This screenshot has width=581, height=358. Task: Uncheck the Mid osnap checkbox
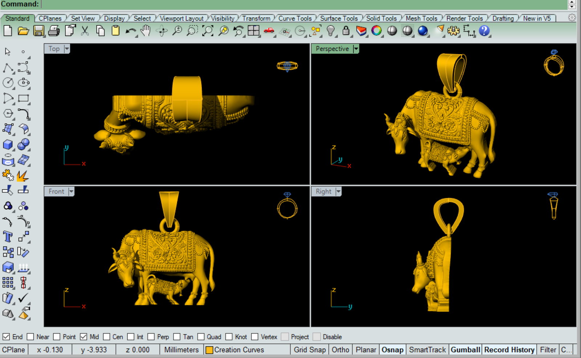[84, 337]
